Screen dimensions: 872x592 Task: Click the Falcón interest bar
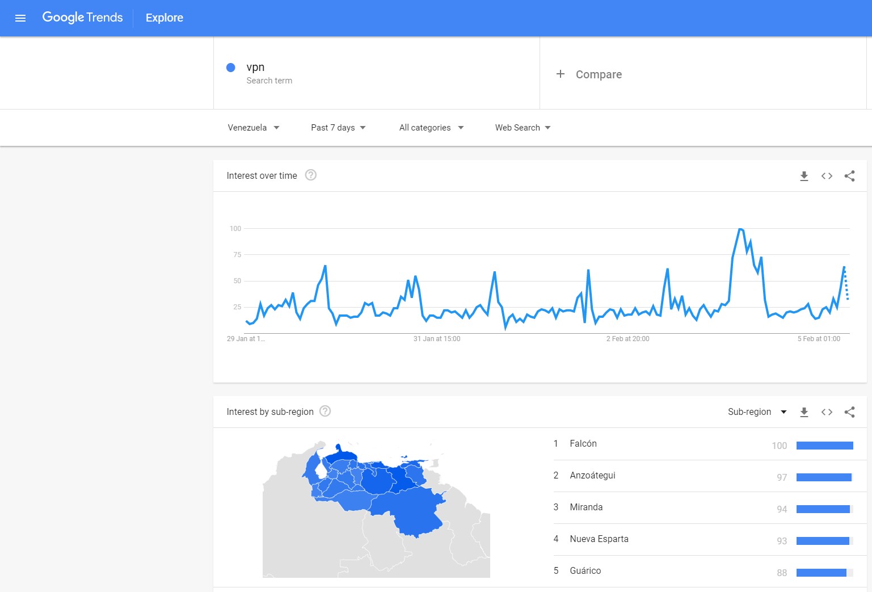(x=825, y=446)
